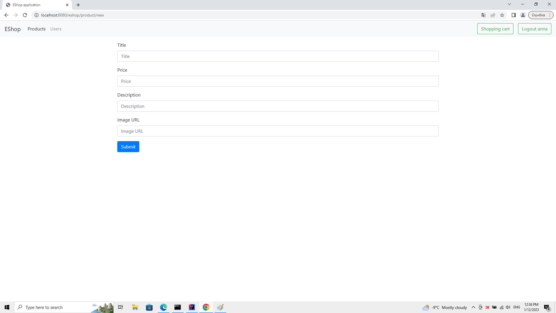556x313 pixels.
Task: Click inside the Price input field
Action: point(278,81)
